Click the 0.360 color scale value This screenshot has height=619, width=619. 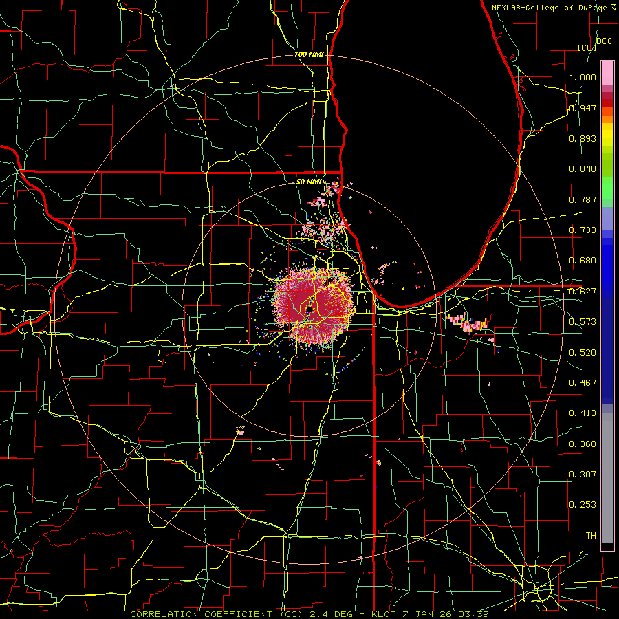pyautogui.click(x=583, y=444)
